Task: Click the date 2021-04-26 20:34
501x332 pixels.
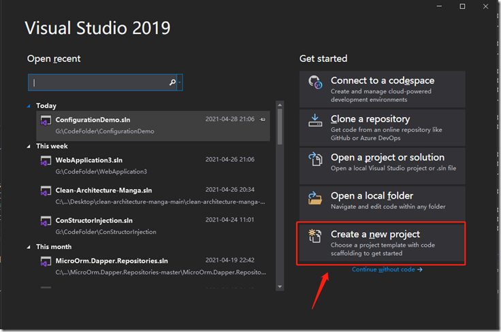Action: pyautogui.click(x=229, y=190)
